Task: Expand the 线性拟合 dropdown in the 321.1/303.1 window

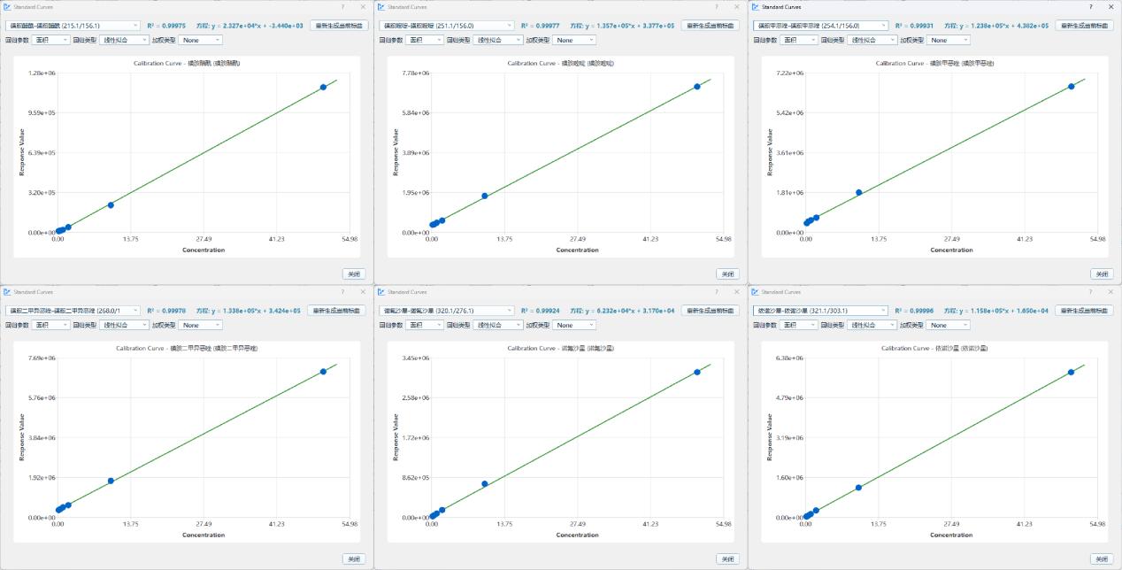Action: pyautogui.click(x=872, y=325)
